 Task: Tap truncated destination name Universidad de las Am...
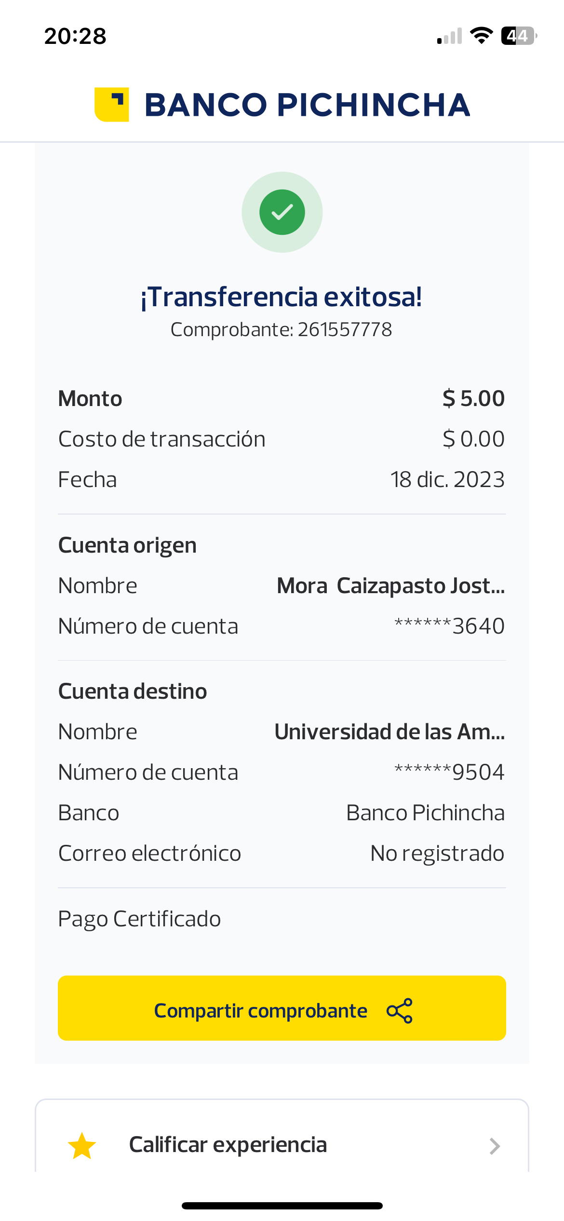click(x=389, y=732)
